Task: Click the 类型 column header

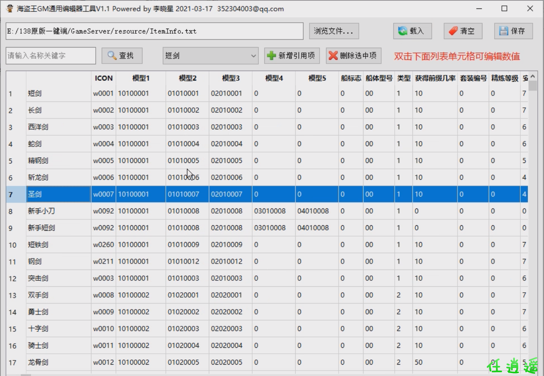Action: click(x=404, y=78)
